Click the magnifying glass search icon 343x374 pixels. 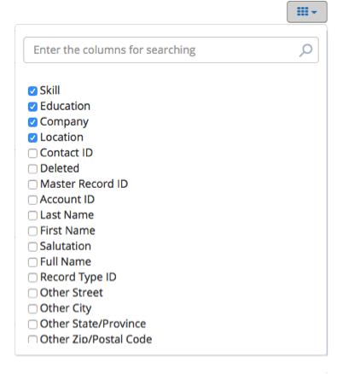tap(305, 50)
